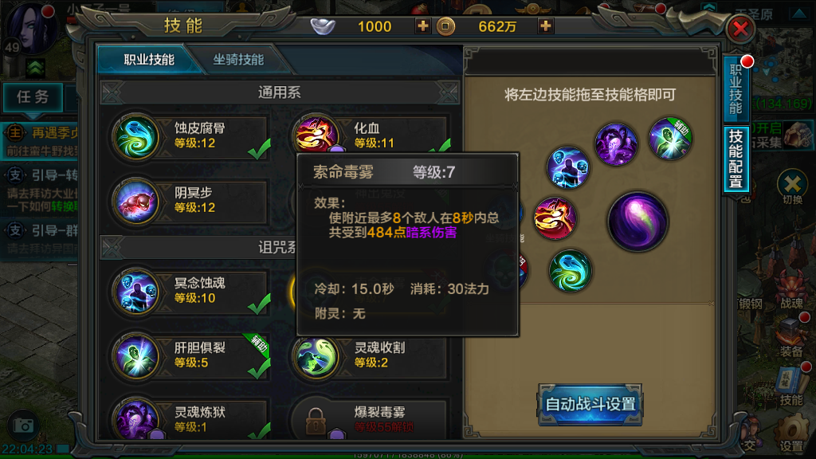
Task: Add silver ingots with plus button
Action: point(422,25)
